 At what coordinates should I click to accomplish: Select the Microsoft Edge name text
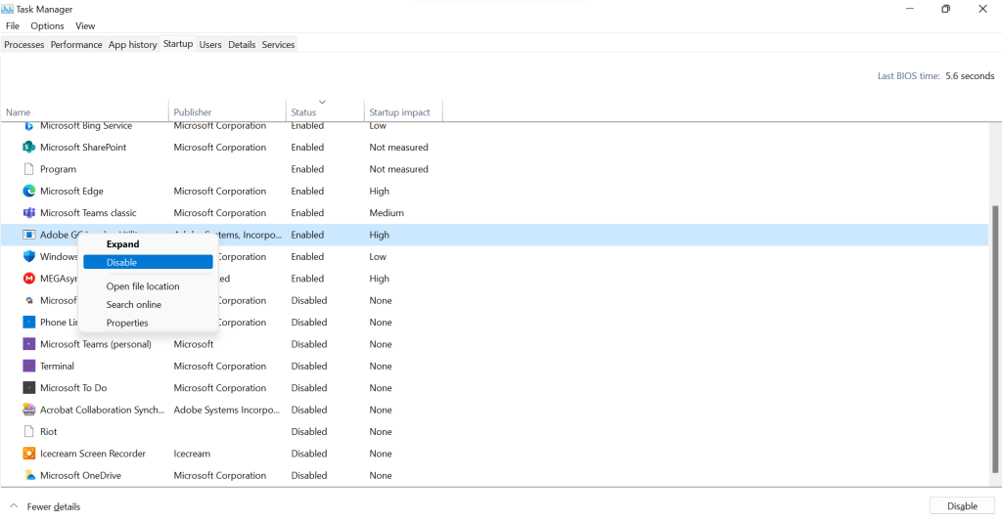[x=71, y=191]
